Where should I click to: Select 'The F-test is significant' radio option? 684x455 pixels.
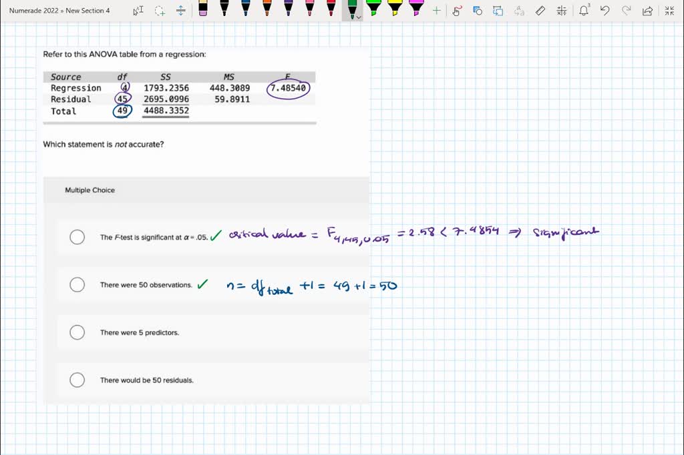[77, 237]
